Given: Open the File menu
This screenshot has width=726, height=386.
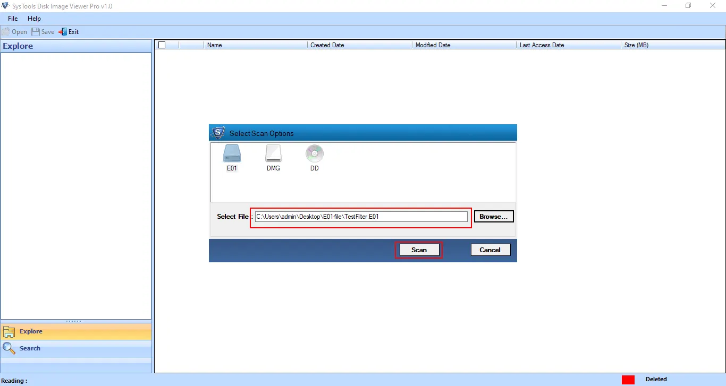Looking at the screenshot, I should point(13,19).
